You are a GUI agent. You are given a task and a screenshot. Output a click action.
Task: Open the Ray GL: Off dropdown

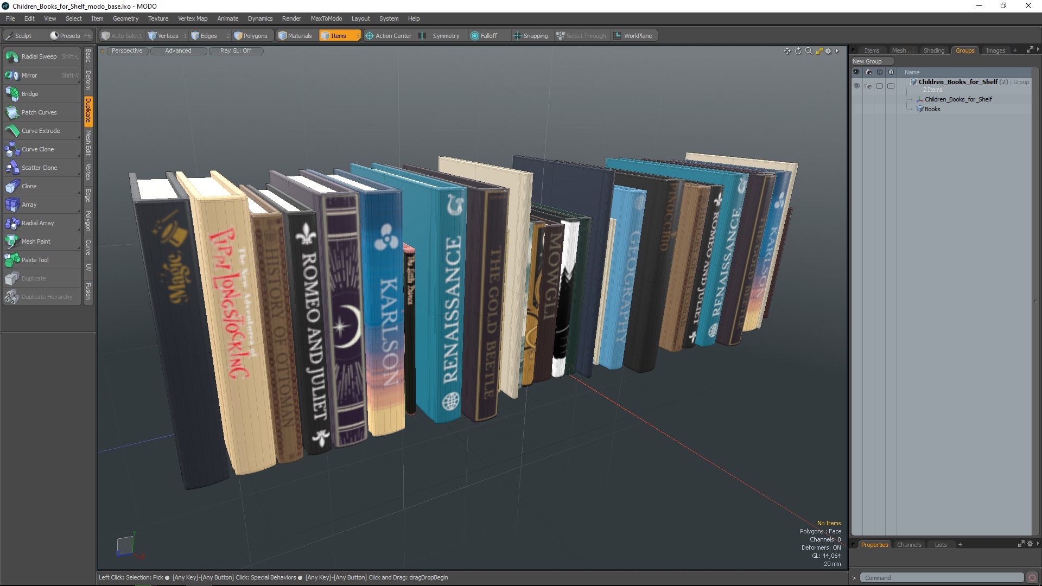point(236,51)
